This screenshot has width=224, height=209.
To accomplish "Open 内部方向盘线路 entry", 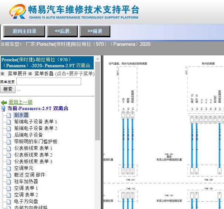I will pyautogui.click(x=31, y=207).
